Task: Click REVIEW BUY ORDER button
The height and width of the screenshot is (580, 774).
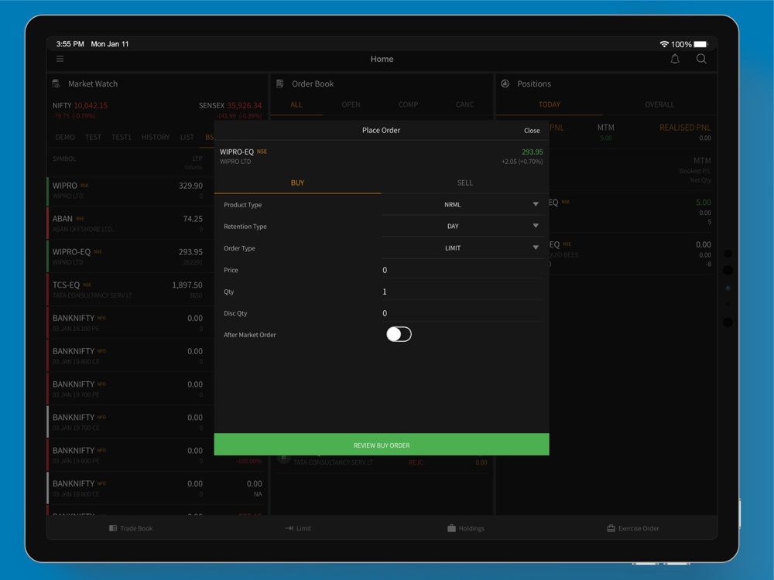Action: (382, 445)
